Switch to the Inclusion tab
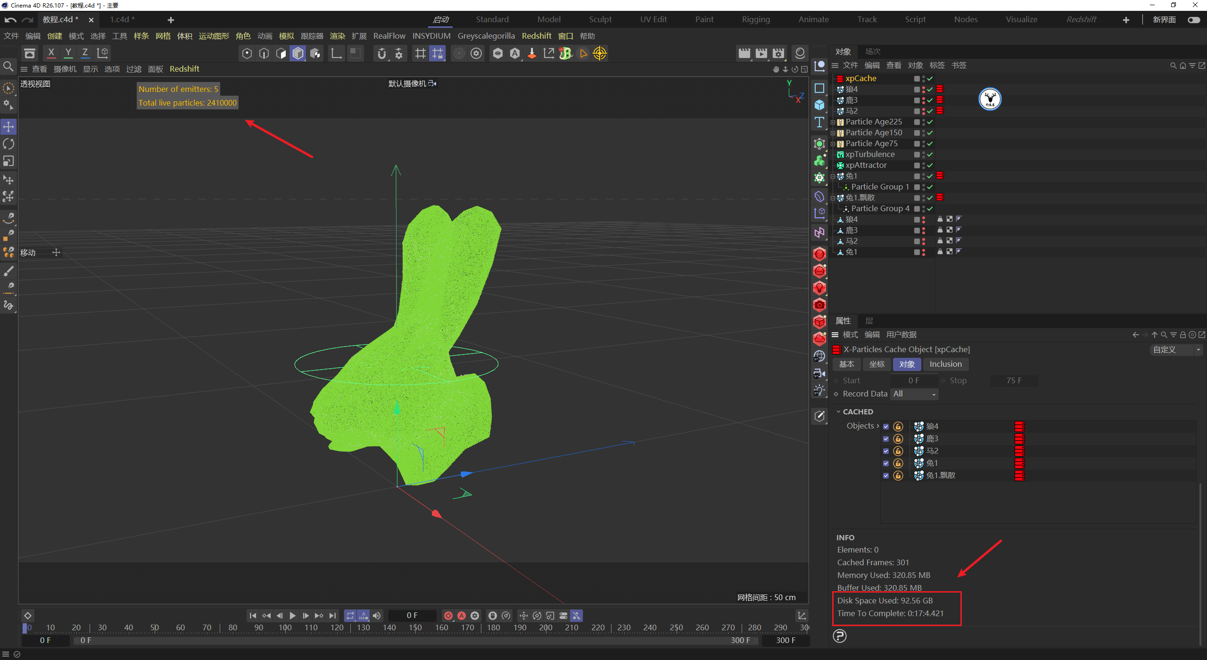The width and height of the screenshot is (1207, 660). tap(945, 364)
